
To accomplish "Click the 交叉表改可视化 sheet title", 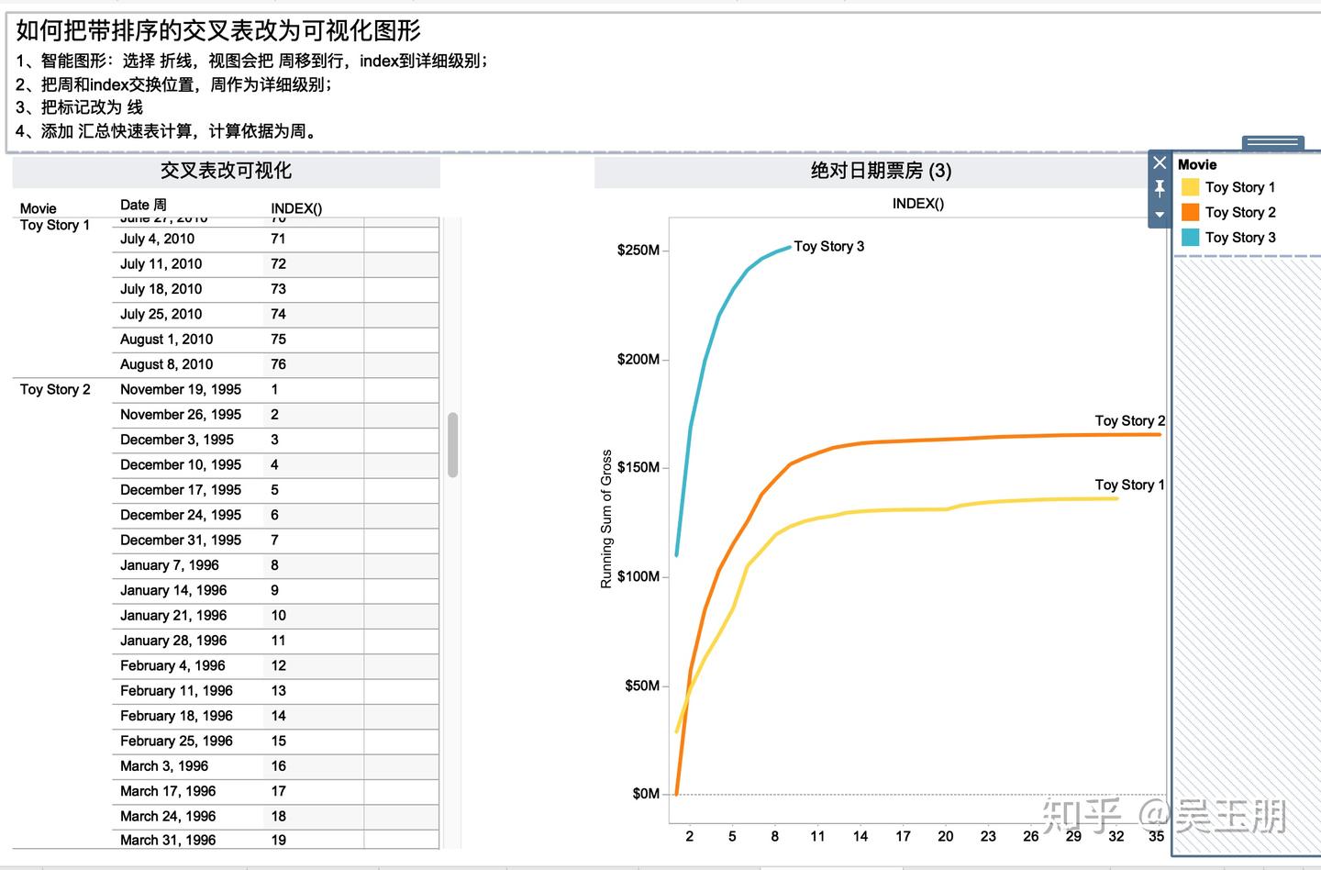I will point(226,171).
